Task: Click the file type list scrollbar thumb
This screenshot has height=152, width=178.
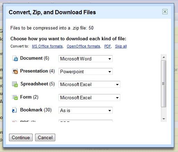Action: coord(164,84)
